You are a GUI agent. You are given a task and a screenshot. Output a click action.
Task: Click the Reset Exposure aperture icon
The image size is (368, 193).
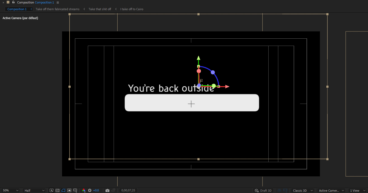[x=90, y=191]
